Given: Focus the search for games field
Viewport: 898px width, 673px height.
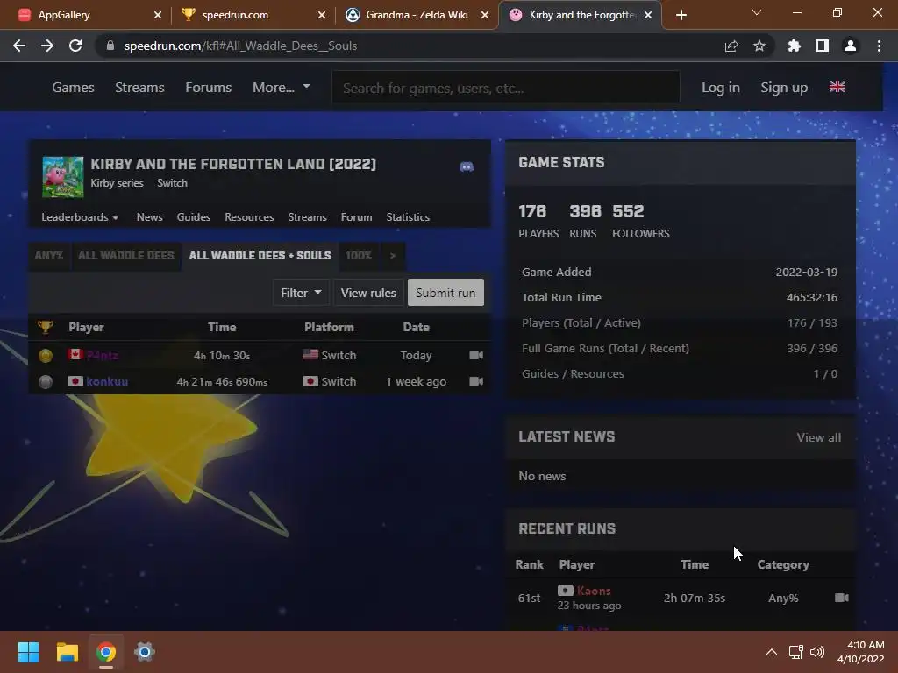Looking at the screenshot, I should coord(506,88).
